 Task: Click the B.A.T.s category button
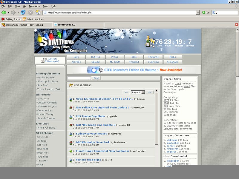(x=95, y=57)
